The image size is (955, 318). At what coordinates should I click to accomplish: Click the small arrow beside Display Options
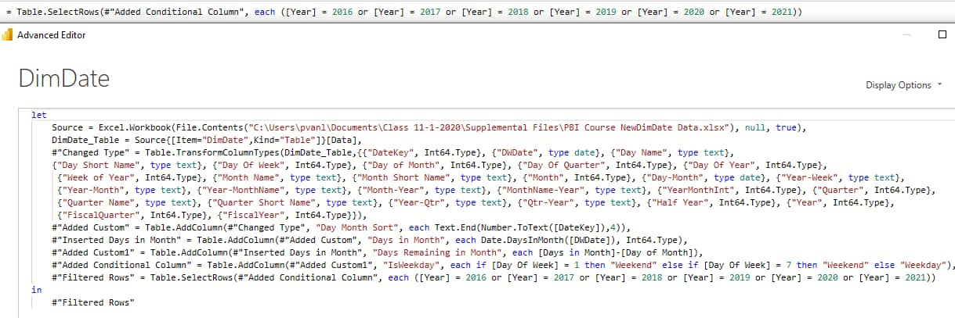[939, 85]
